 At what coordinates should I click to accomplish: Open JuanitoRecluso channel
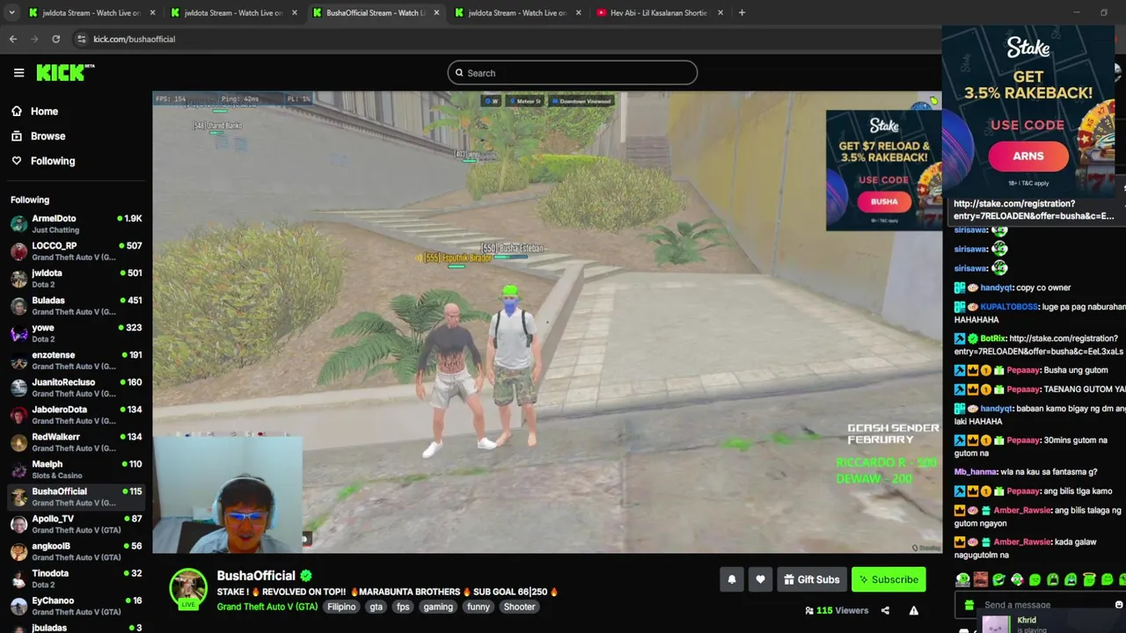pyautogui.click(x=76, y=388)
